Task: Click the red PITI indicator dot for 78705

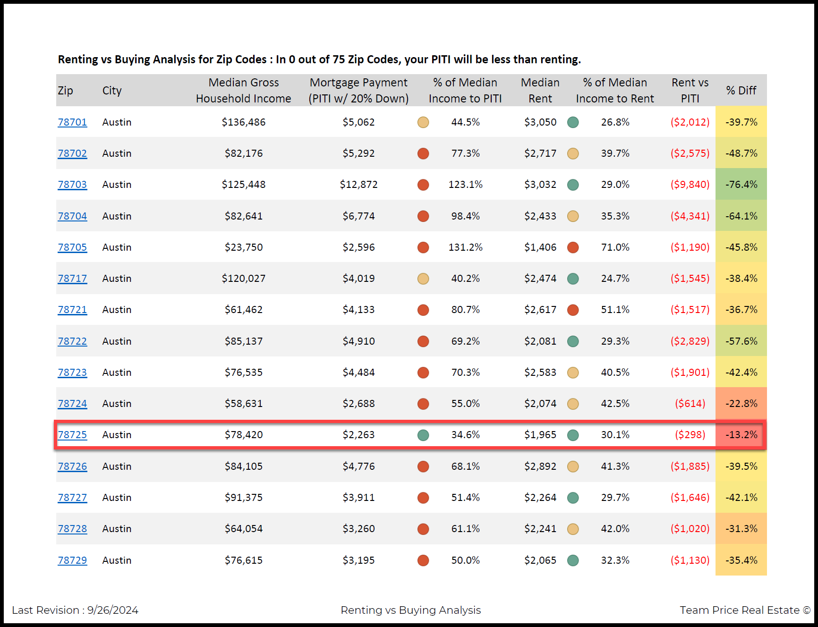Action: pos(423,247)
